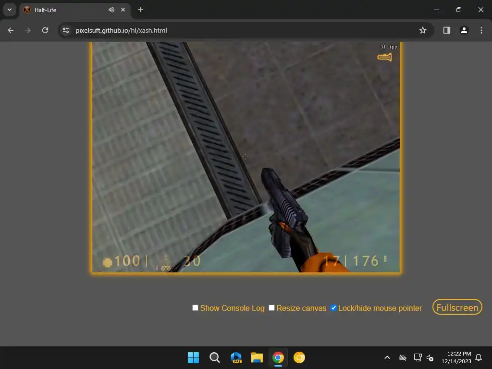Select the Half-Life browser tab
Screen dimensions: 492x369
pyautogui.click(x=74, y=10)
